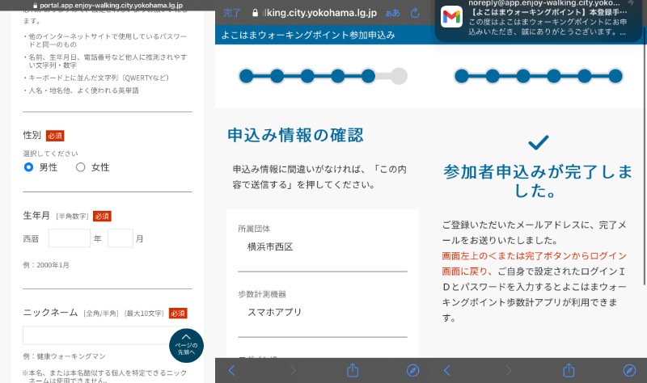Click the right panel scrollbar

(645, 157)
